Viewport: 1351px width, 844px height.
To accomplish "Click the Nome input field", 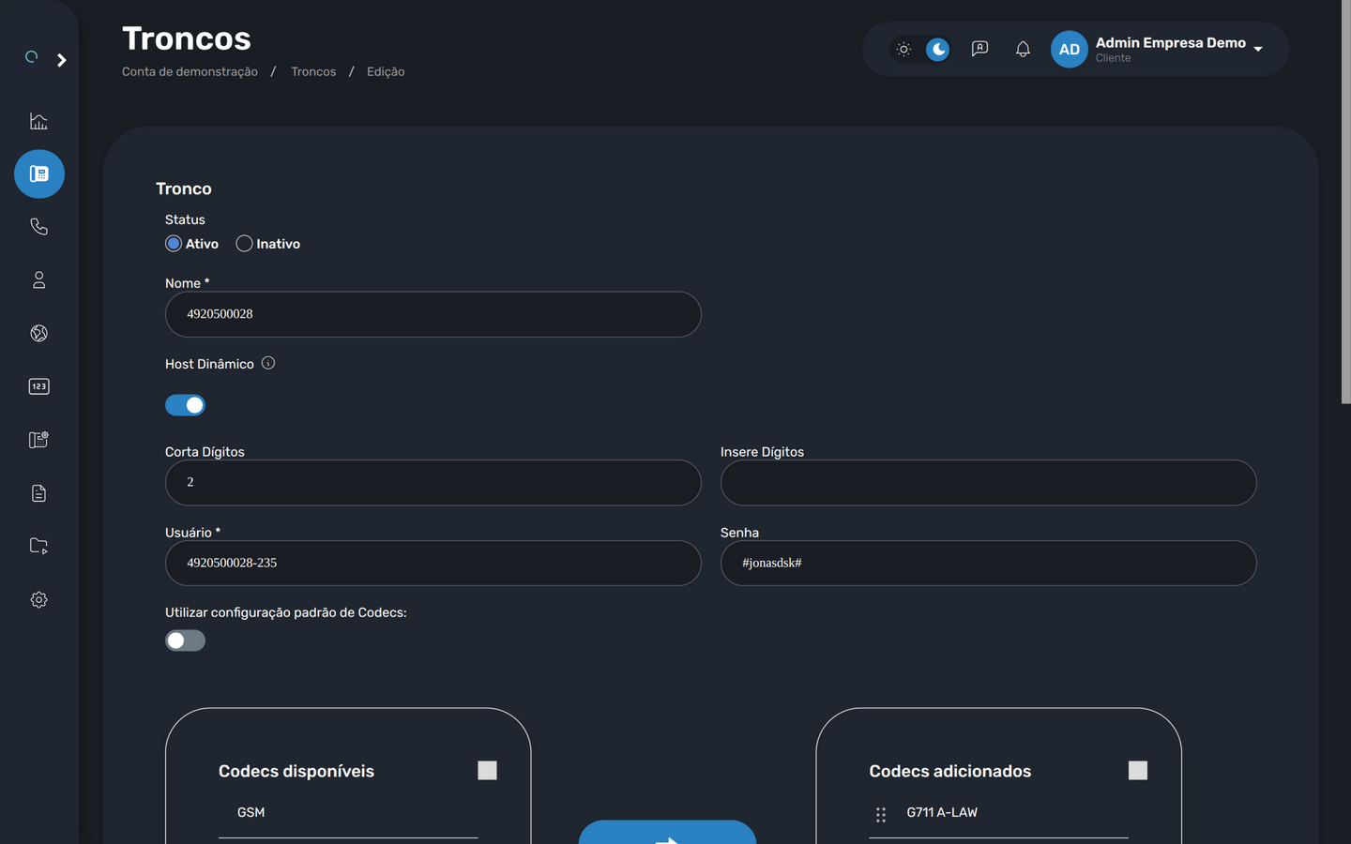I will [x=433, y=314].
